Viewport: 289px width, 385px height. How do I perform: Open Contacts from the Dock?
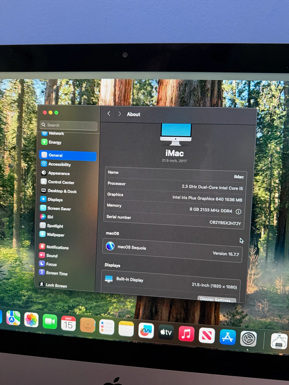[88, 325]
